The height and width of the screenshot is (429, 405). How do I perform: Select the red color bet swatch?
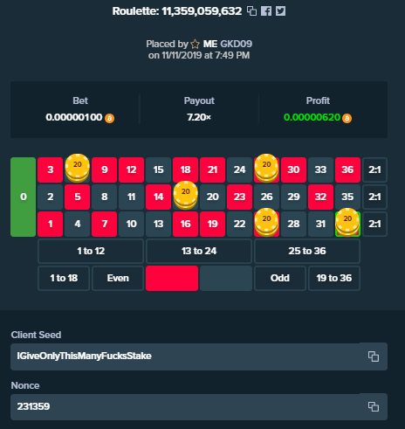[x=172, y=278]
